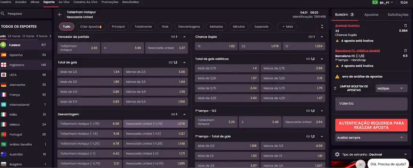The image size is (413, 168).
Task: Click the collapse-all markets icon right of Mais
Action: pos(322,27)
